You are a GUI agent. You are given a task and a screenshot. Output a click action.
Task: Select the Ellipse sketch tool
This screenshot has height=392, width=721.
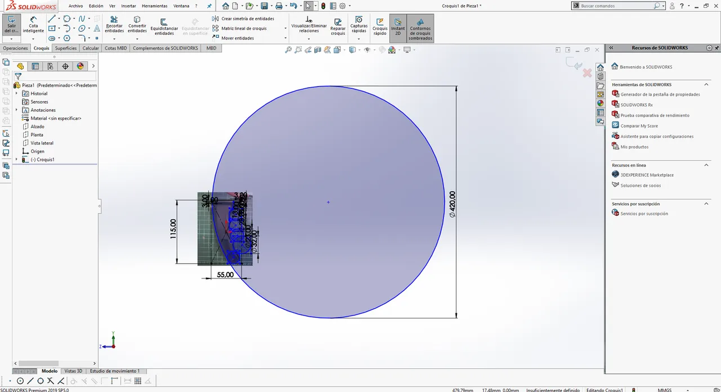82,28
